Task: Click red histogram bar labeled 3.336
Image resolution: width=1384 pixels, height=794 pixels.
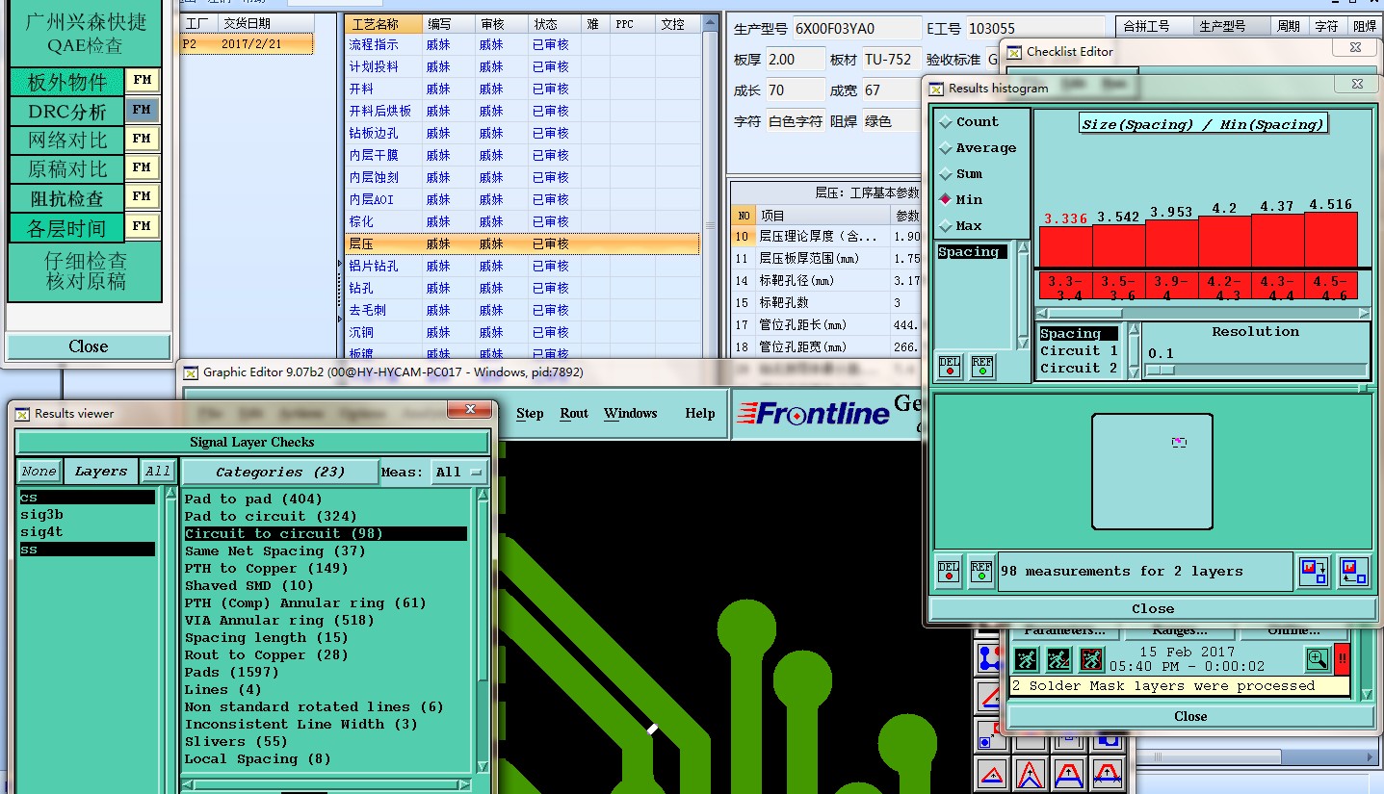Action: coord(1066,247)
